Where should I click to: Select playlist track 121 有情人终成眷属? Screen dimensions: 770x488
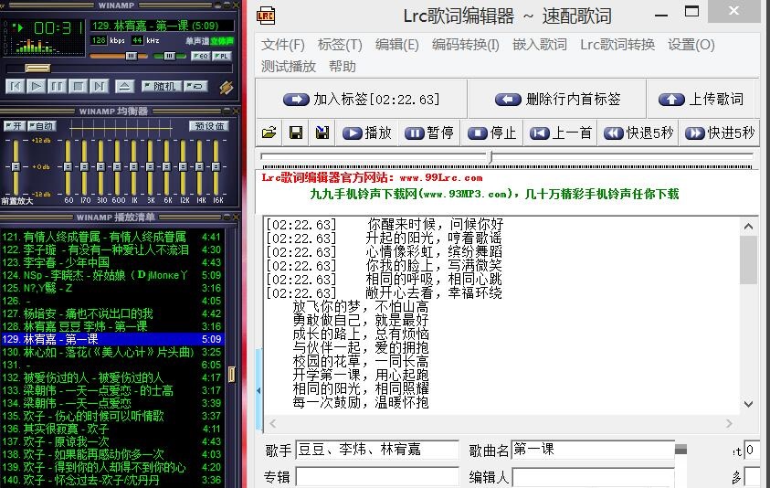(x=112, y=237)
